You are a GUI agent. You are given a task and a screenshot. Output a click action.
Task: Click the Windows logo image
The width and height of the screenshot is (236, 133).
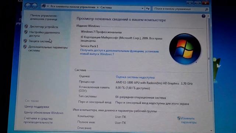pyautogui.click(x=185, y=49)
